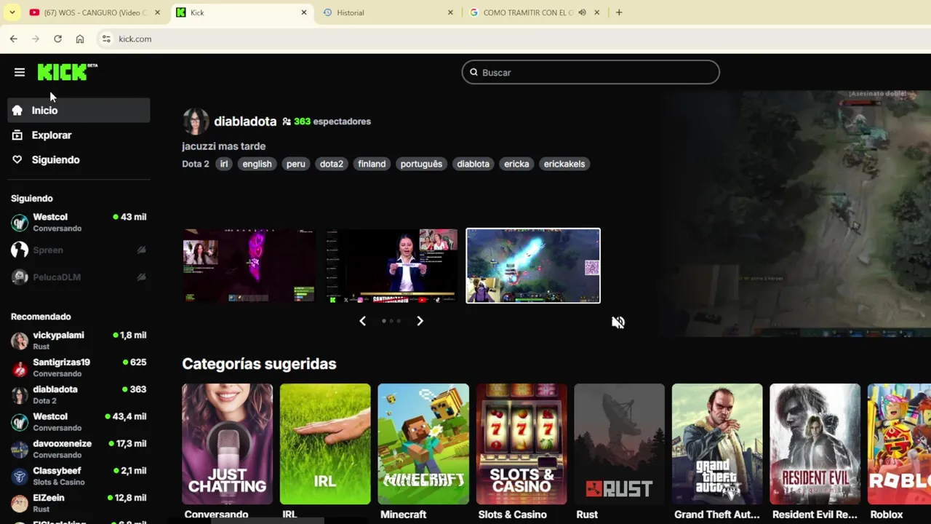The width and height of the screenshot is (931, 524).
Task: View site information icon in address bar
Action: 106,39
